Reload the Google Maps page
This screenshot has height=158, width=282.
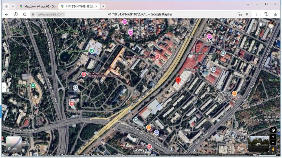(x=25, y=14)
